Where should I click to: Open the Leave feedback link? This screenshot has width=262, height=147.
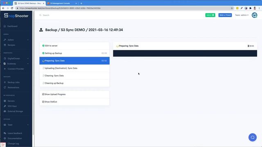[x=15, y=133]
